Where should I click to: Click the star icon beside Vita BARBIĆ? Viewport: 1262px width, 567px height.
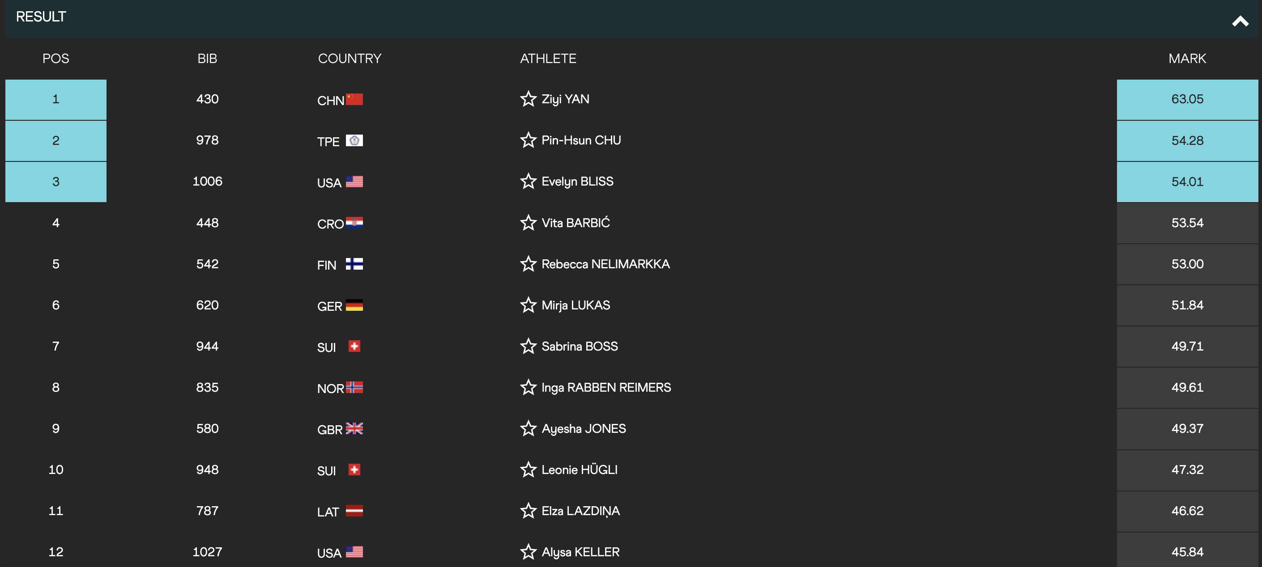(x=528, y=223)
